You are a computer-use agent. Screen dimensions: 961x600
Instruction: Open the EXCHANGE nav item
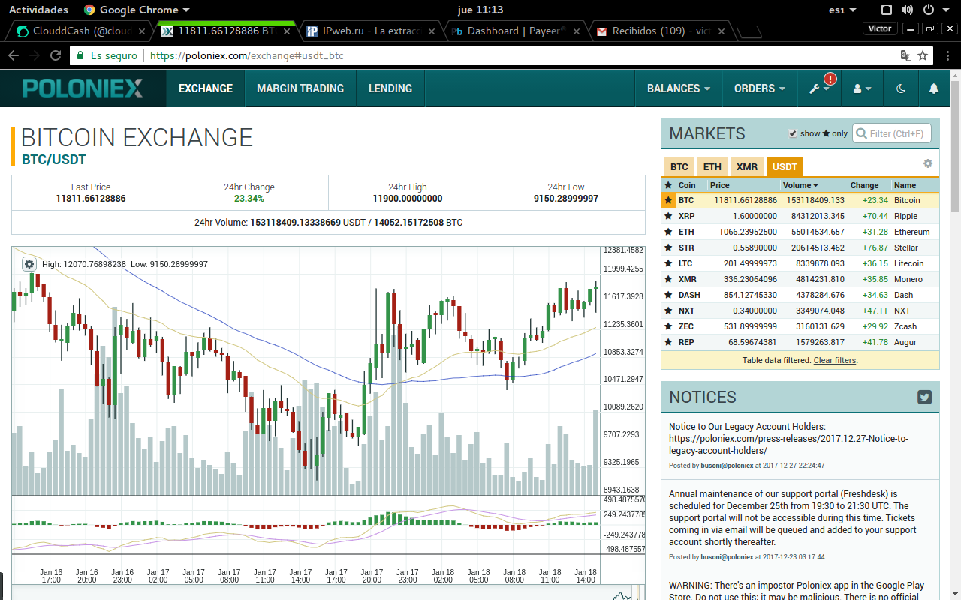pos(206,88)
